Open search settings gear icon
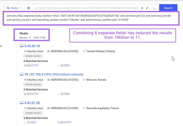Viewport: 183px width, 126px height. click(28, 8)
